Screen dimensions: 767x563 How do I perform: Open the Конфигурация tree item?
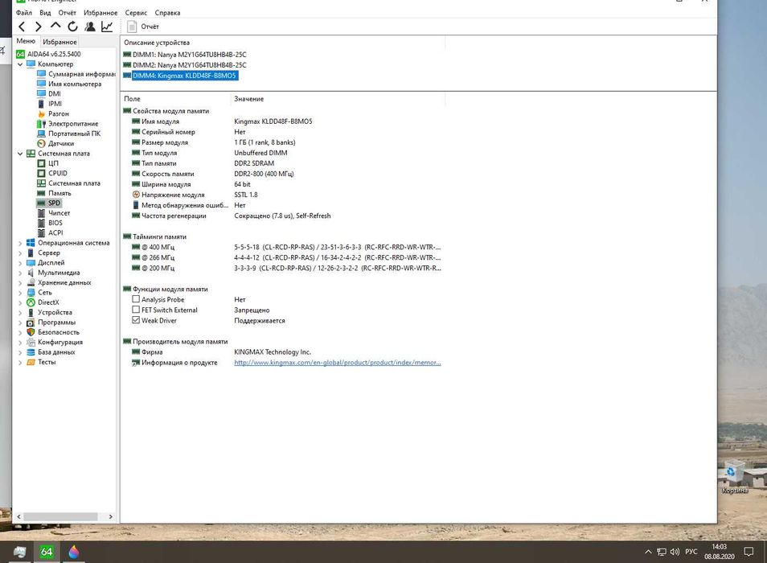coord(60,343)
